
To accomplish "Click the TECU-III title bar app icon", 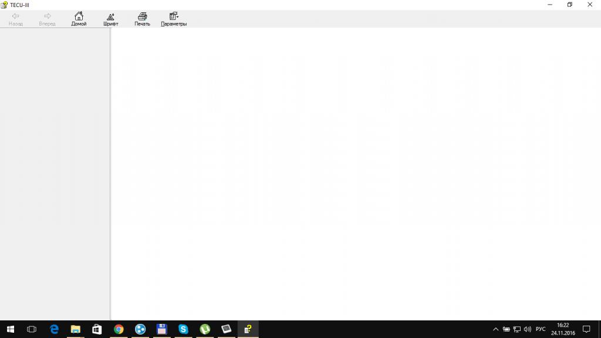I will (4, 5).
